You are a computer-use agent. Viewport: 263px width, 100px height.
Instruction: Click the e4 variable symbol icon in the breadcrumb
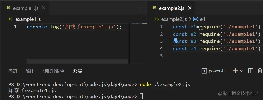point(196,19)
